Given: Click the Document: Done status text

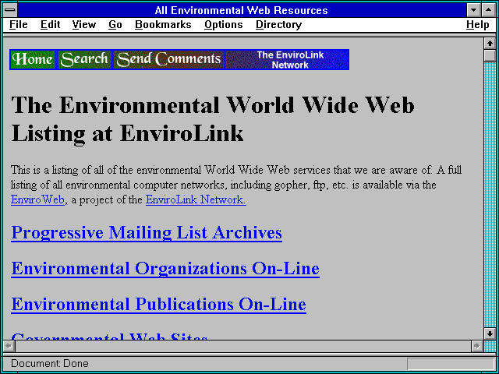Looking at the screenshot, I should click(x=50, y=364).
